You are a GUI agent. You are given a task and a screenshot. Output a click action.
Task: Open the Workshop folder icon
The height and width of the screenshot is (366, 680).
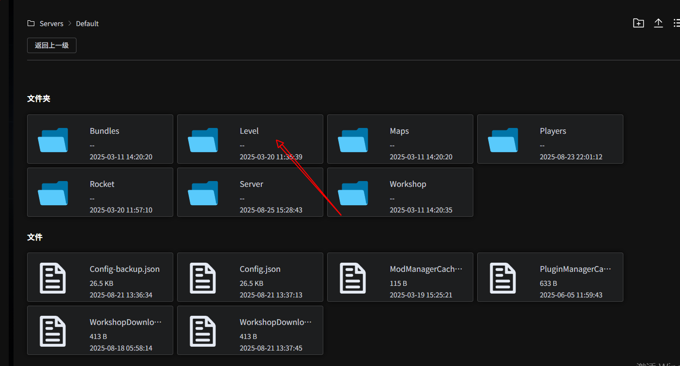(x=353, y=193)
